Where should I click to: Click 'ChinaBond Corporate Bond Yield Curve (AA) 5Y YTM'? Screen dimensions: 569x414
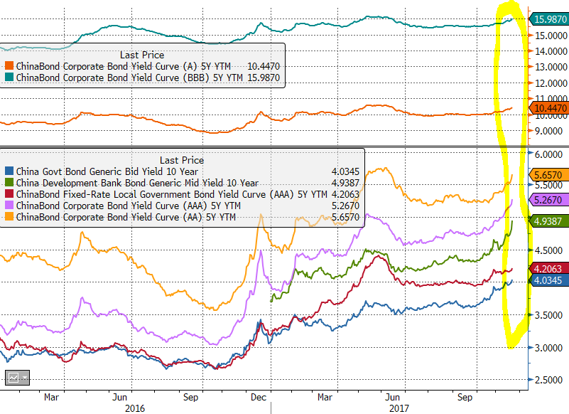click(126, 217)
